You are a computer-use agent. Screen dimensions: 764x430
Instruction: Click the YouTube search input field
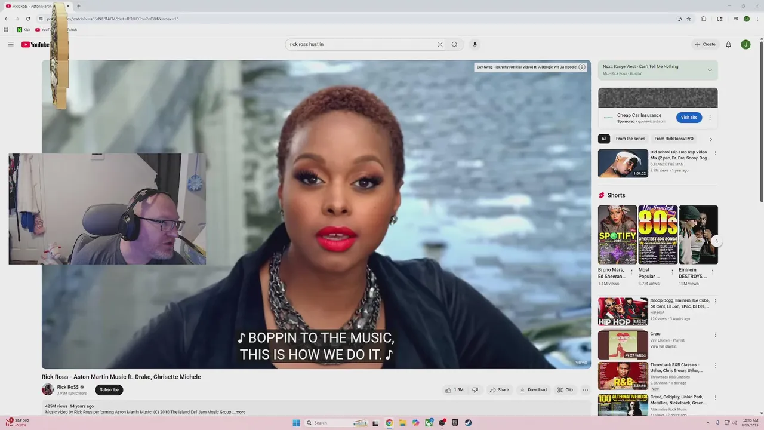(361, 44)
